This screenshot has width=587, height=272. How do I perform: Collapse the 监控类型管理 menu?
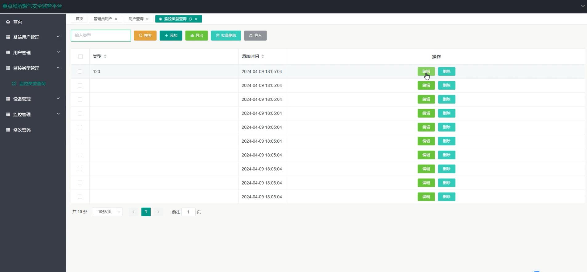(33, 68)
